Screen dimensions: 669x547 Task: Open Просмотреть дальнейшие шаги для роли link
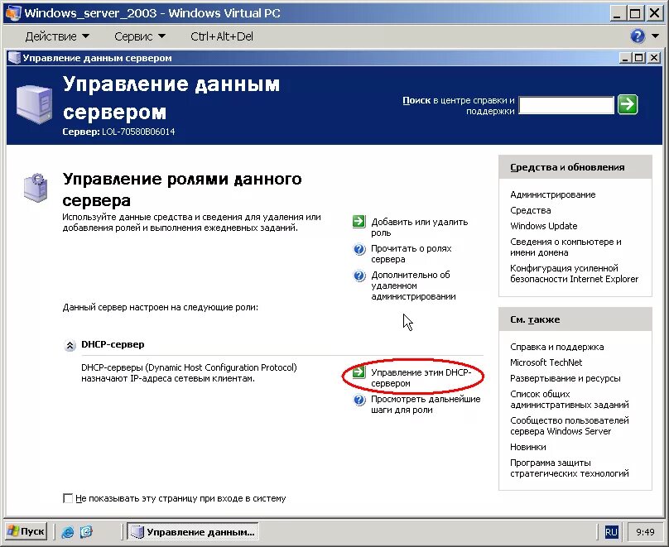426,404
